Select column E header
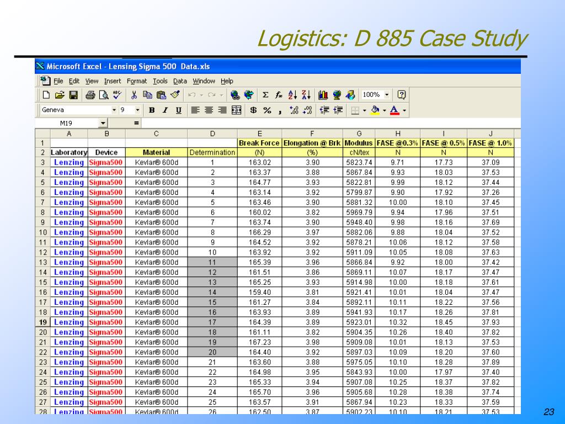This screenshot has height=424, width=565. click(x=259, y=134)
